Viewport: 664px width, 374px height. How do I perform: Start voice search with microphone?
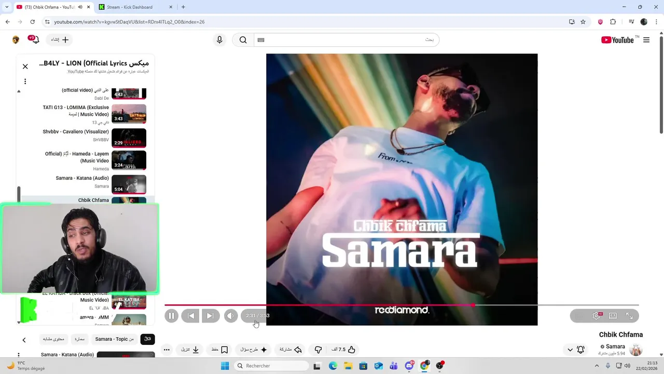tap(219, 40)
